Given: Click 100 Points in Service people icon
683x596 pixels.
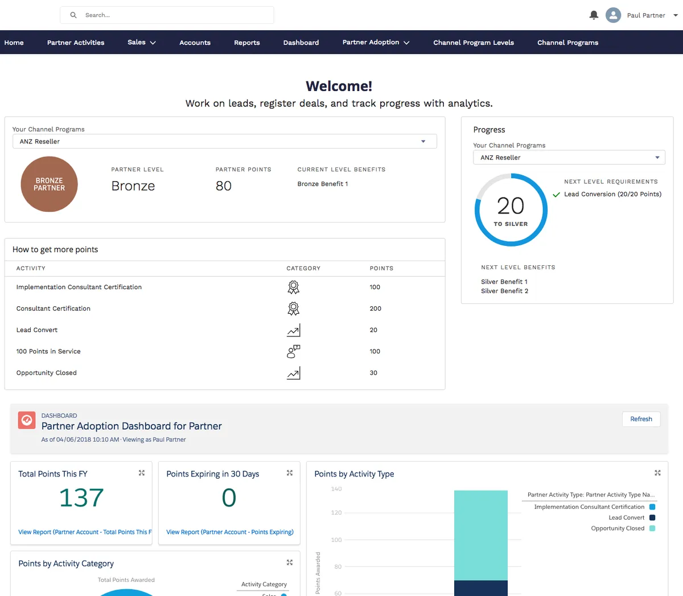Looking at the screenshot, I should 293,351.
